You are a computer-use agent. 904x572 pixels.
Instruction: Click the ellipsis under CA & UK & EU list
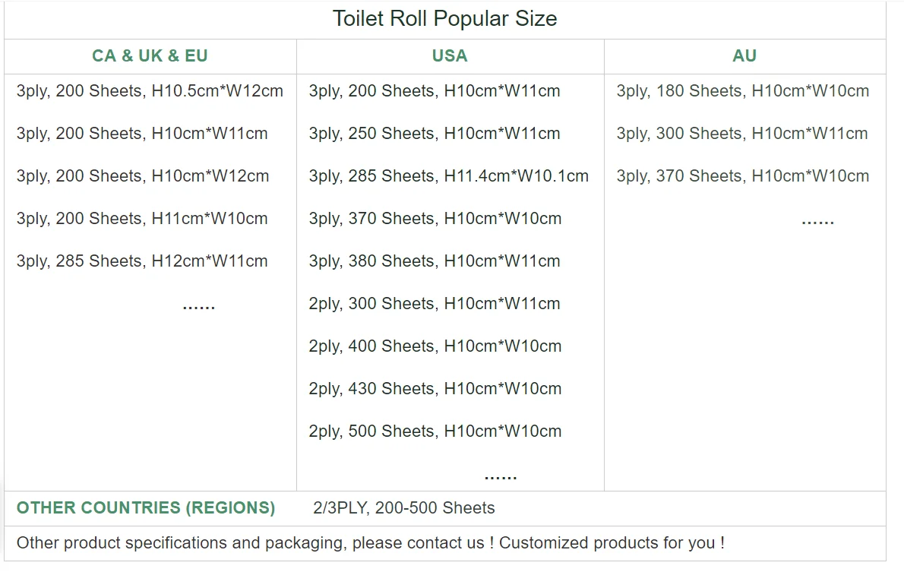[199, 306]
